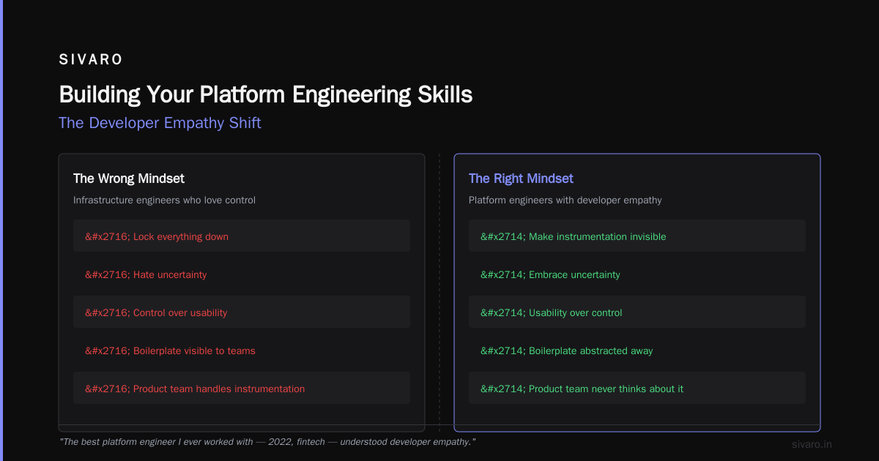The width and height of the screenshot is (879, 461).
Task: Click "The Right Mindset" card heading
Action: pos(521,179)
